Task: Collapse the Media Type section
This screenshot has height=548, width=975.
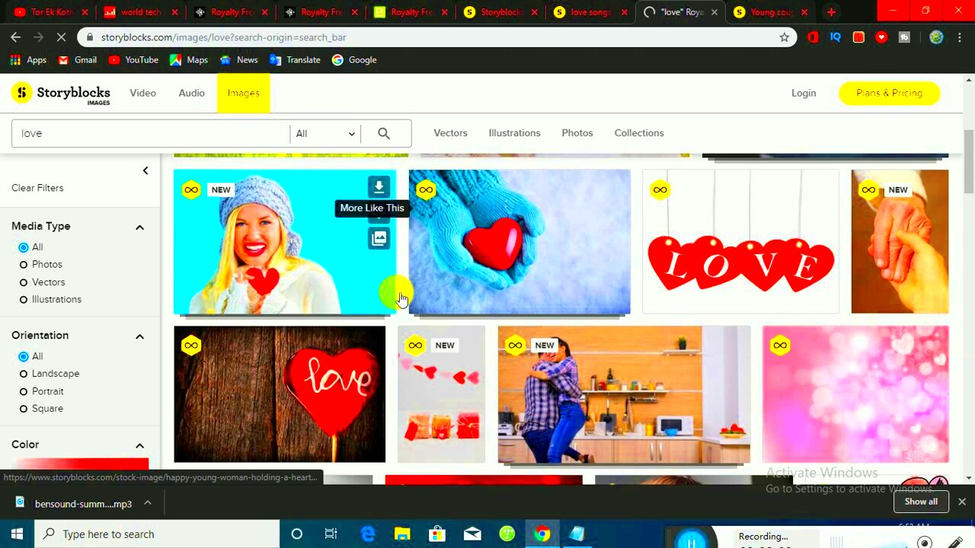Action: [x=139, y=227]
